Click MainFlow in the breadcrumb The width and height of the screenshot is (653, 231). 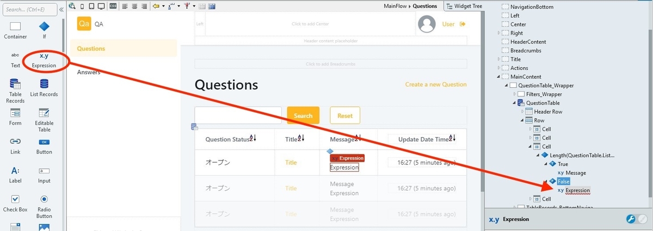[x=396, y=6]
